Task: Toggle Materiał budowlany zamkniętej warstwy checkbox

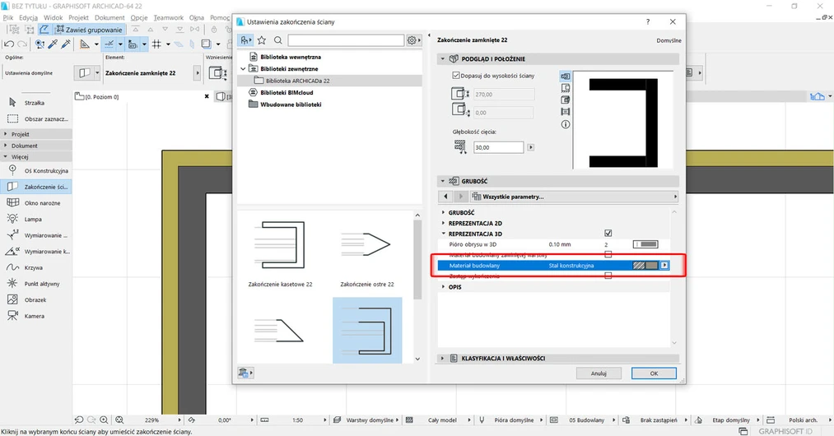Action: tap(608, 254)
